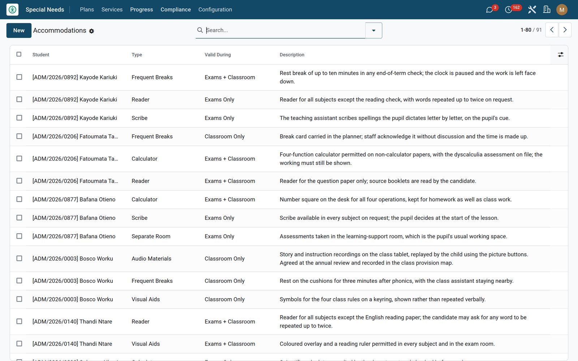The image size is (578, 361).
Task: Open the user avatar menu
Action: (x=562, y=10)
